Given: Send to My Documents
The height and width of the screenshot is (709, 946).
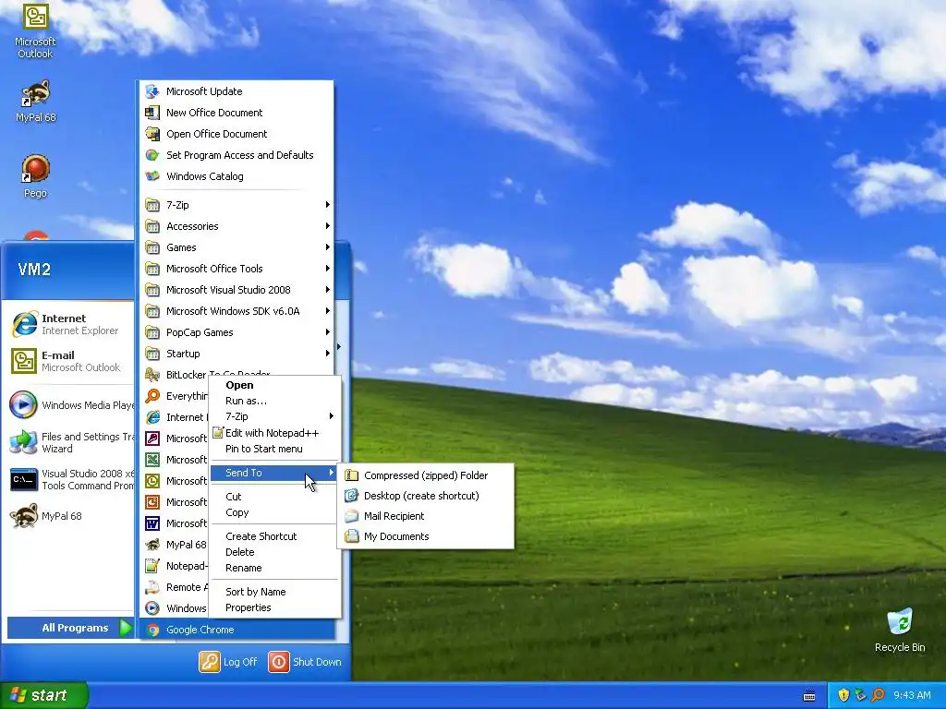Looking at the screenshot, I should pos(426,536).
